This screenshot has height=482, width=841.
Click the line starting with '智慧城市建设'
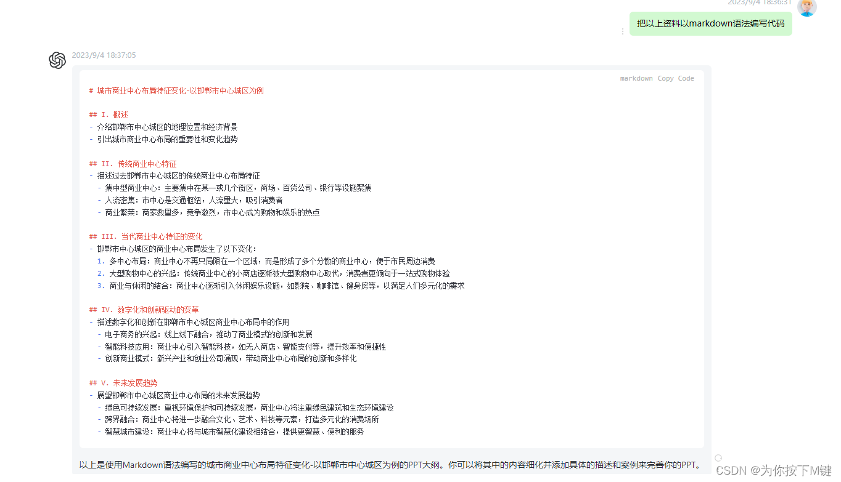coord(231,432)
